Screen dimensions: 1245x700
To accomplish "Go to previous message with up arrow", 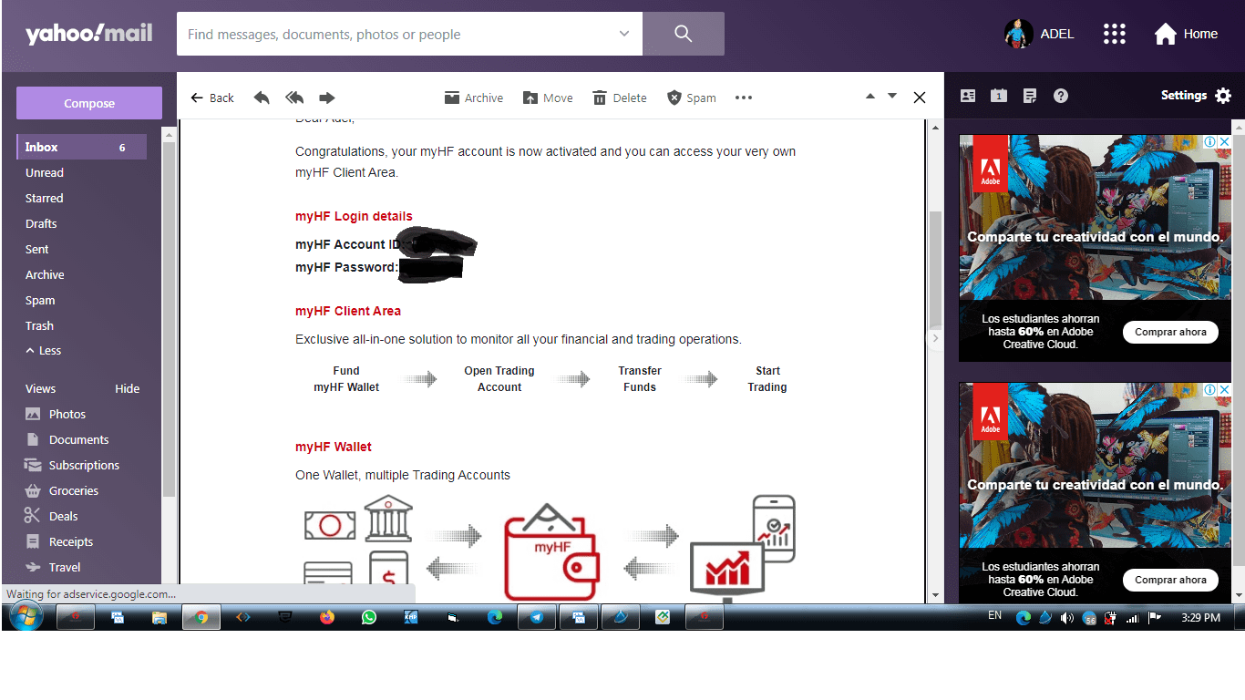I will coord(869,96).
